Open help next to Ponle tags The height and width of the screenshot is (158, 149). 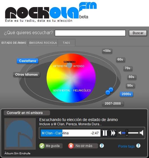click(138, 146)
